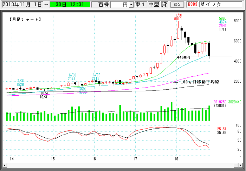Click the 1553 9/30 low label

coord(83,90)
